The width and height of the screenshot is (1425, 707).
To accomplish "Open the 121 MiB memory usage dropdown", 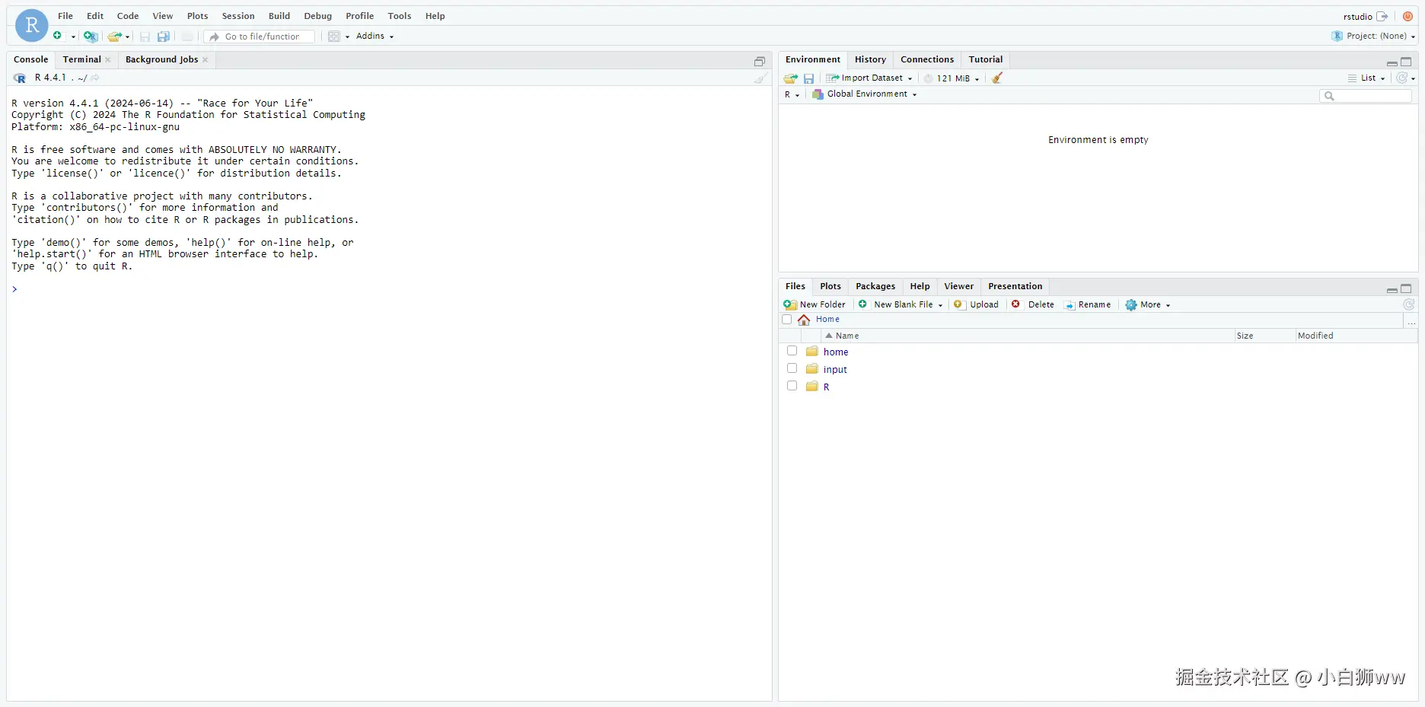I will [x=952, y=78].
